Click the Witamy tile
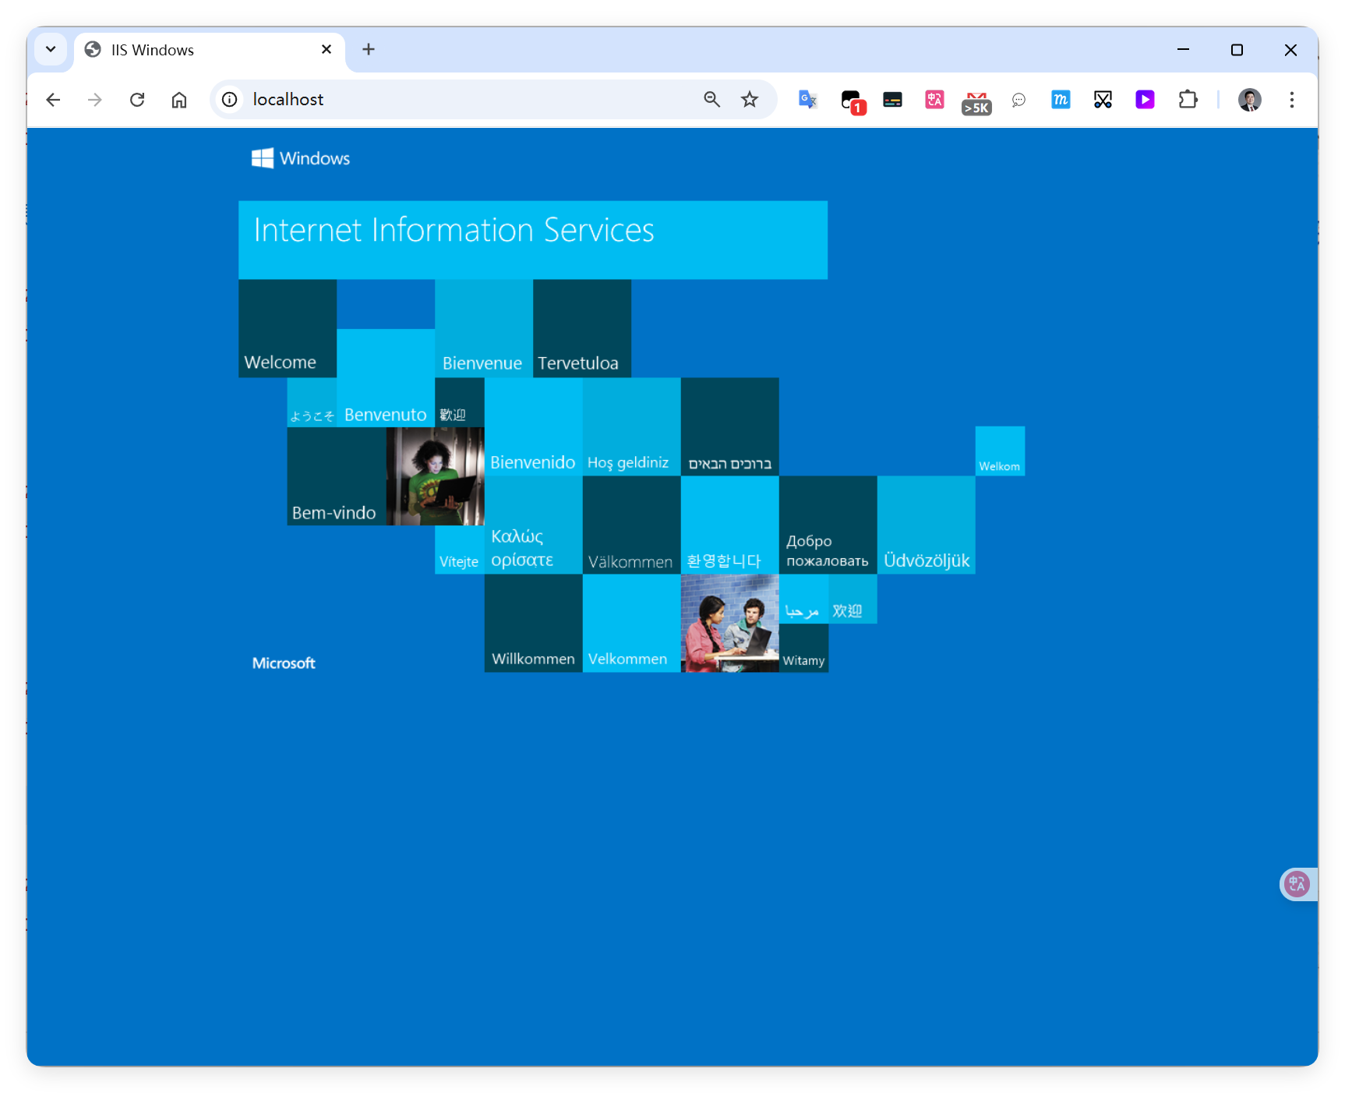Image resolution: width=1345 pixels, height=1093 pixels. pos(803,648)
